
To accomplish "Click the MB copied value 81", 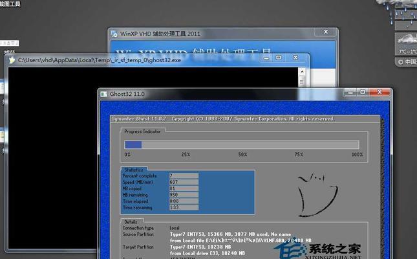I will click(x=184, y=188).
